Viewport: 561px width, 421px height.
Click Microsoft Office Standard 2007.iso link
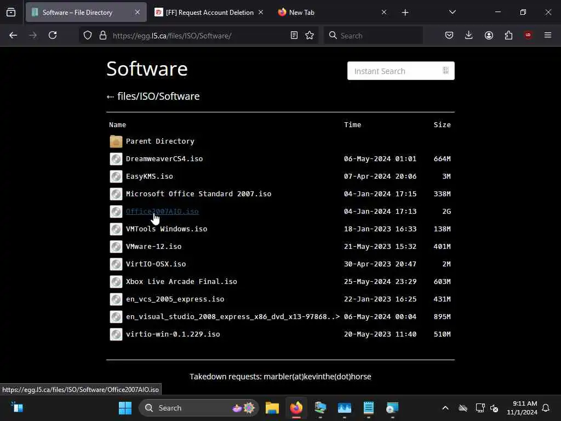tap(198, 194)
